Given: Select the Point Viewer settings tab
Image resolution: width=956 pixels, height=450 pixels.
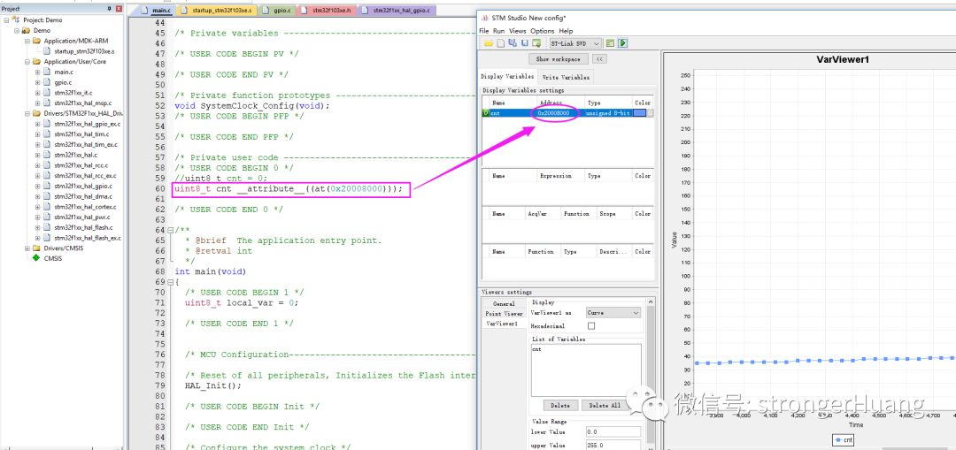Looking at the screenshot, I should tap(504, 314).
